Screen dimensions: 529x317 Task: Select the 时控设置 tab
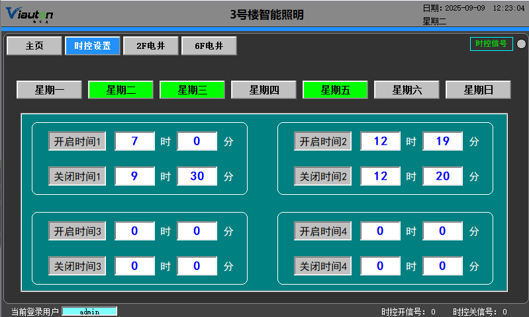tap(93, 46)
